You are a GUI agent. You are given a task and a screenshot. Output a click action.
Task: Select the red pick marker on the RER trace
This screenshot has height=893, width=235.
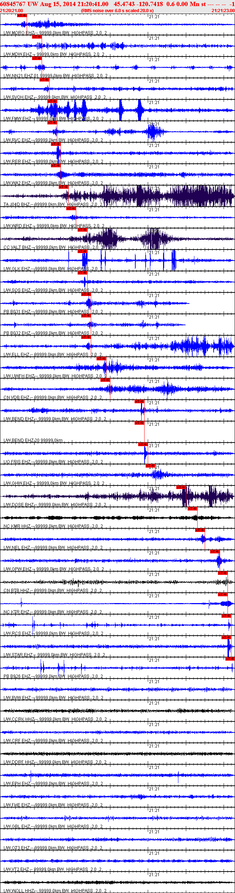pos(56,144)
